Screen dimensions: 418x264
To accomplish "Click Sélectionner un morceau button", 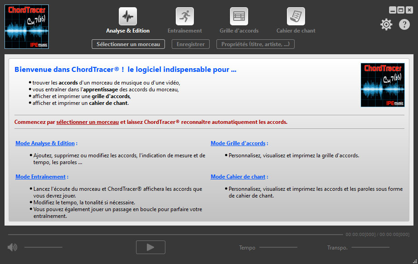I will click(x=128, y=44).
